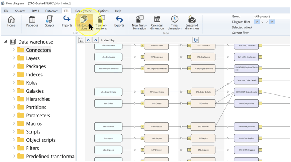Switch to the DWH tab
The width and height of the screenshot is (291, 162).
[x=35, y=11]
